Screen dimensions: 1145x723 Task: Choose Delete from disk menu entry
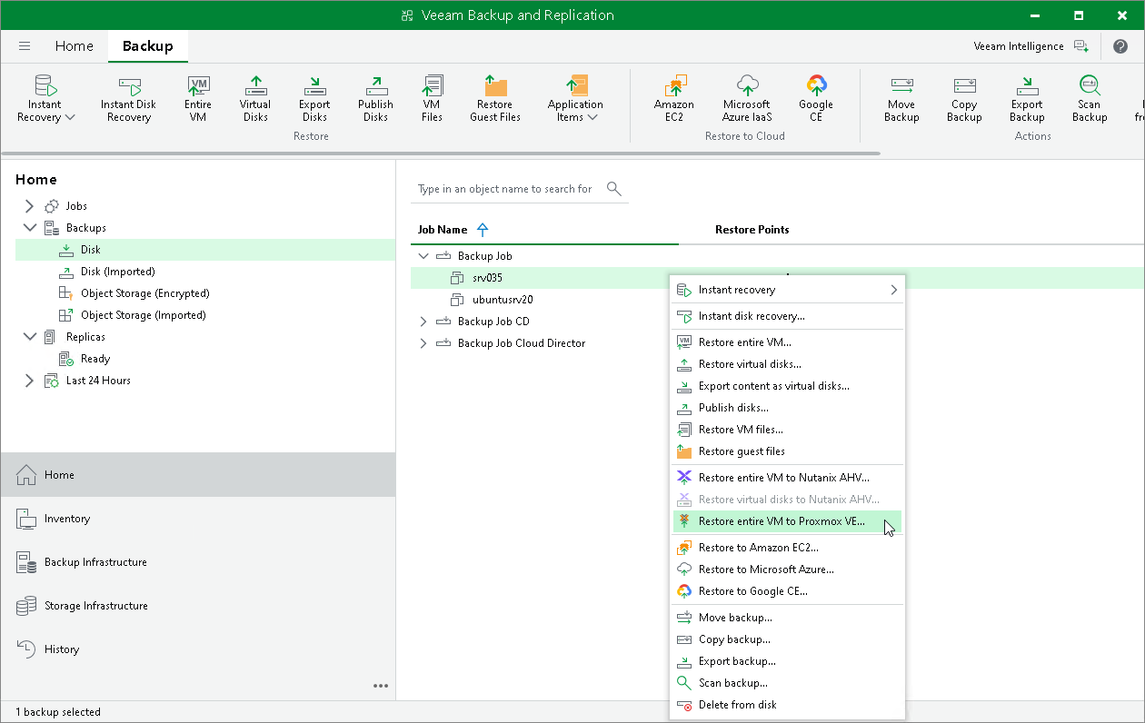click(788, 705)
